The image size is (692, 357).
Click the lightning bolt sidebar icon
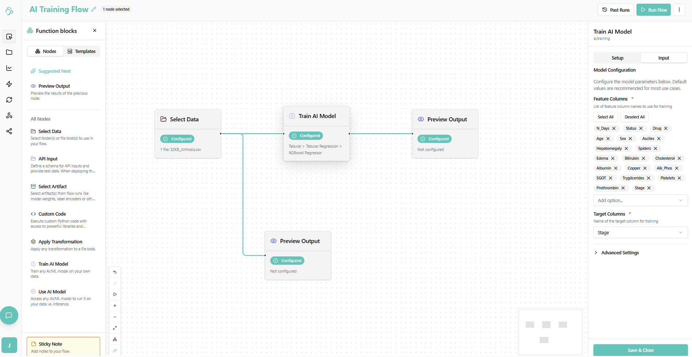[x=9, y=84]
